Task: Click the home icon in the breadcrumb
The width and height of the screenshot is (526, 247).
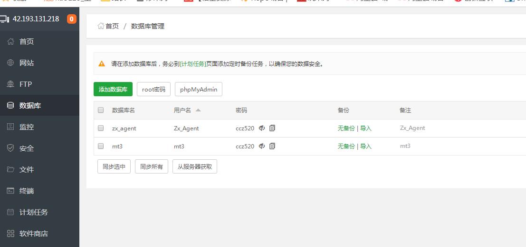Action: point(101,26)
